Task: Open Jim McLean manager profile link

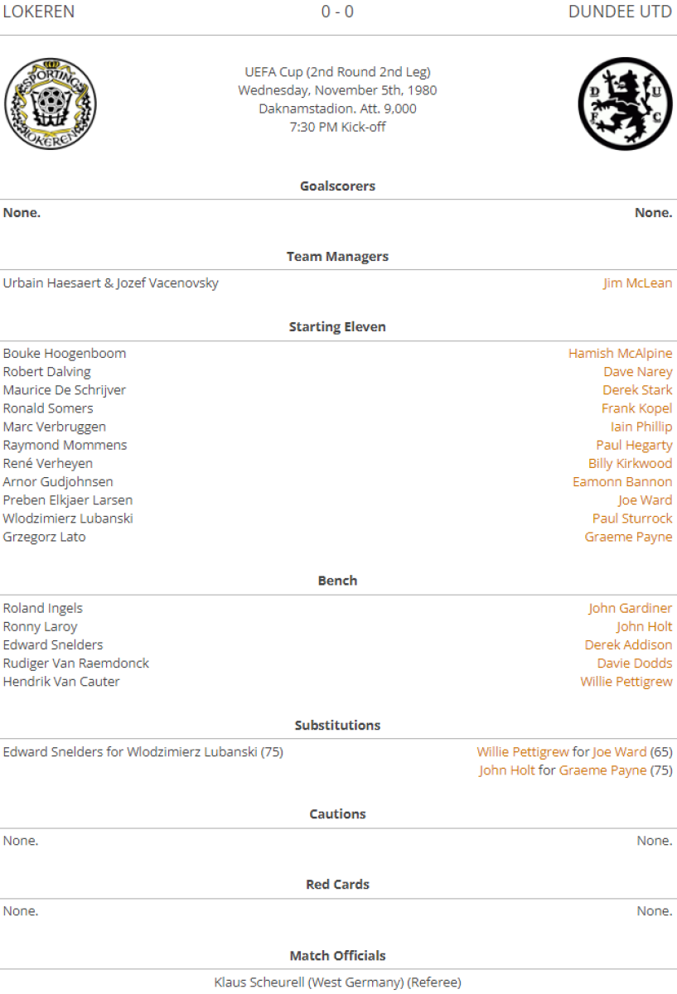Action: [x=637, y=283]
